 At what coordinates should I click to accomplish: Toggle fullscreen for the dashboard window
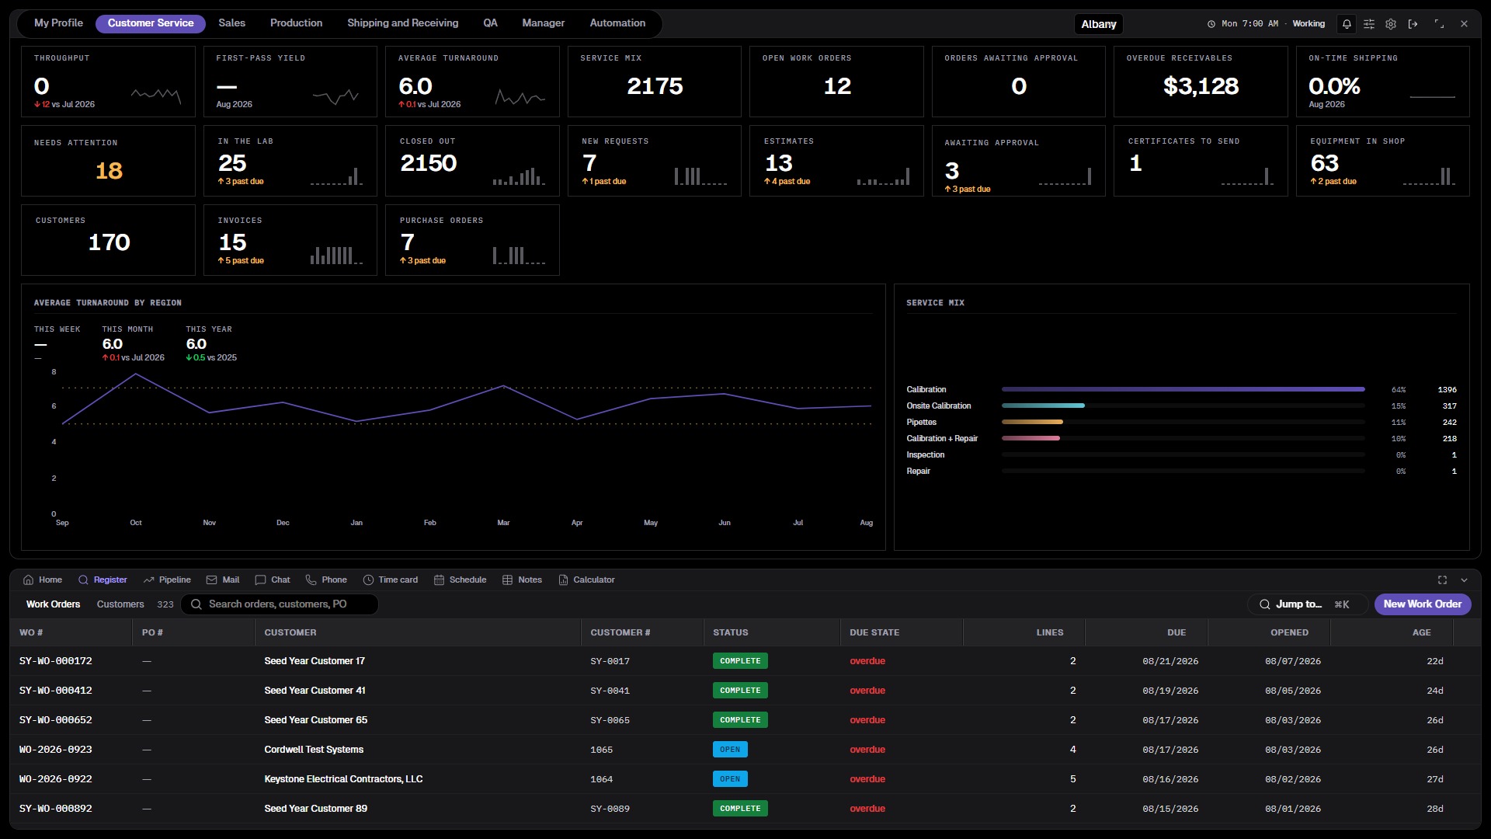(1439, 24)
